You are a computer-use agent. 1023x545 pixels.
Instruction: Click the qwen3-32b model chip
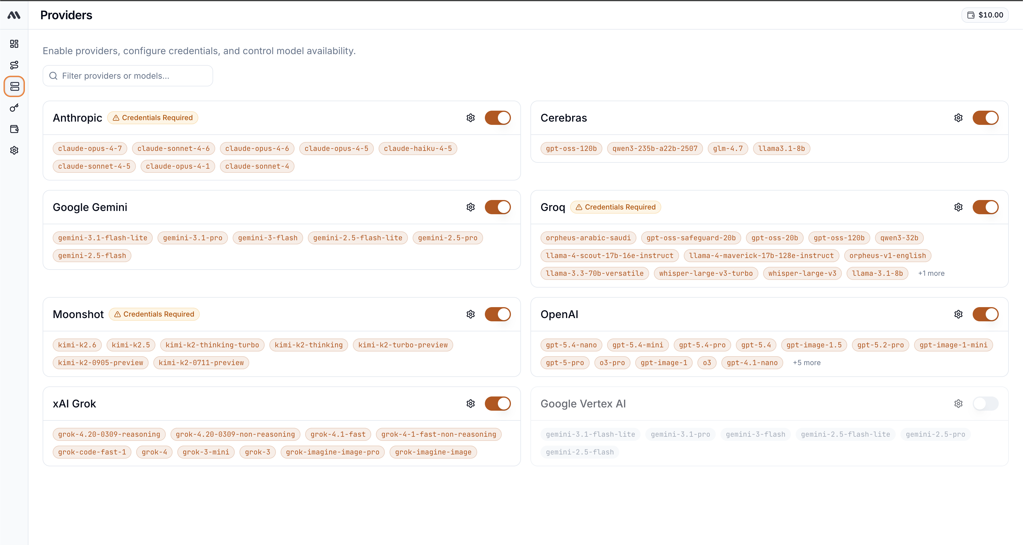900,238
